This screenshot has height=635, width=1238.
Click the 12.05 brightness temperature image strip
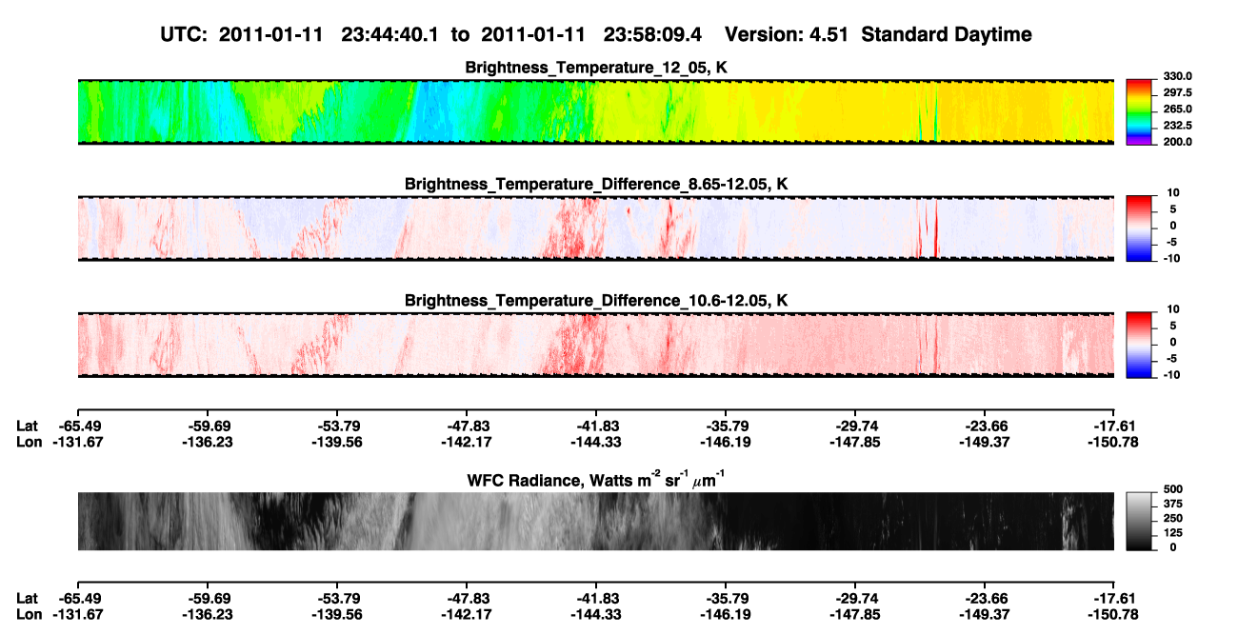point(595,111)
